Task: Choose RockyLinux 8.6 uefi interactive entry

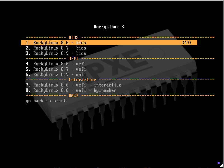Action: click(x=74, y=85)
